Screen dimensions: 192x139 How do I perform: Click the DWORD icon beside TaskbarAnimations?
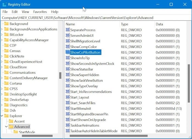(x=68, y=125)
